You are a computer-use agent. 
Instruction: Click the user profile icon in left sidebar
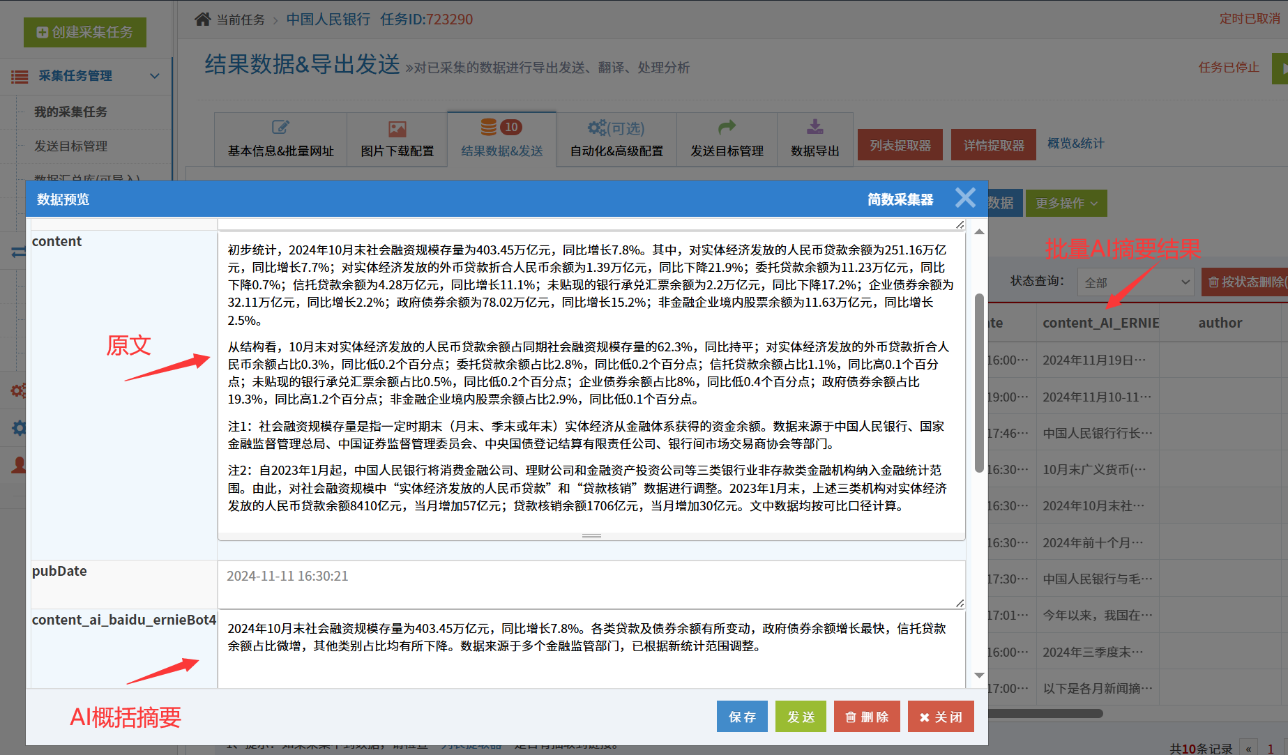(19, 465)
